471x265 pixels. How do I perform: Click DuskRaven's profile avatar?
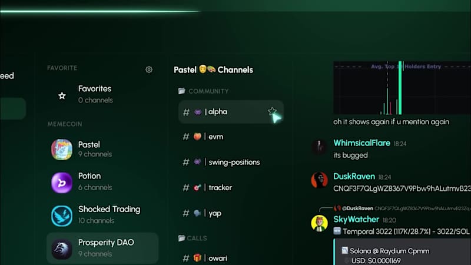[319, 180]
